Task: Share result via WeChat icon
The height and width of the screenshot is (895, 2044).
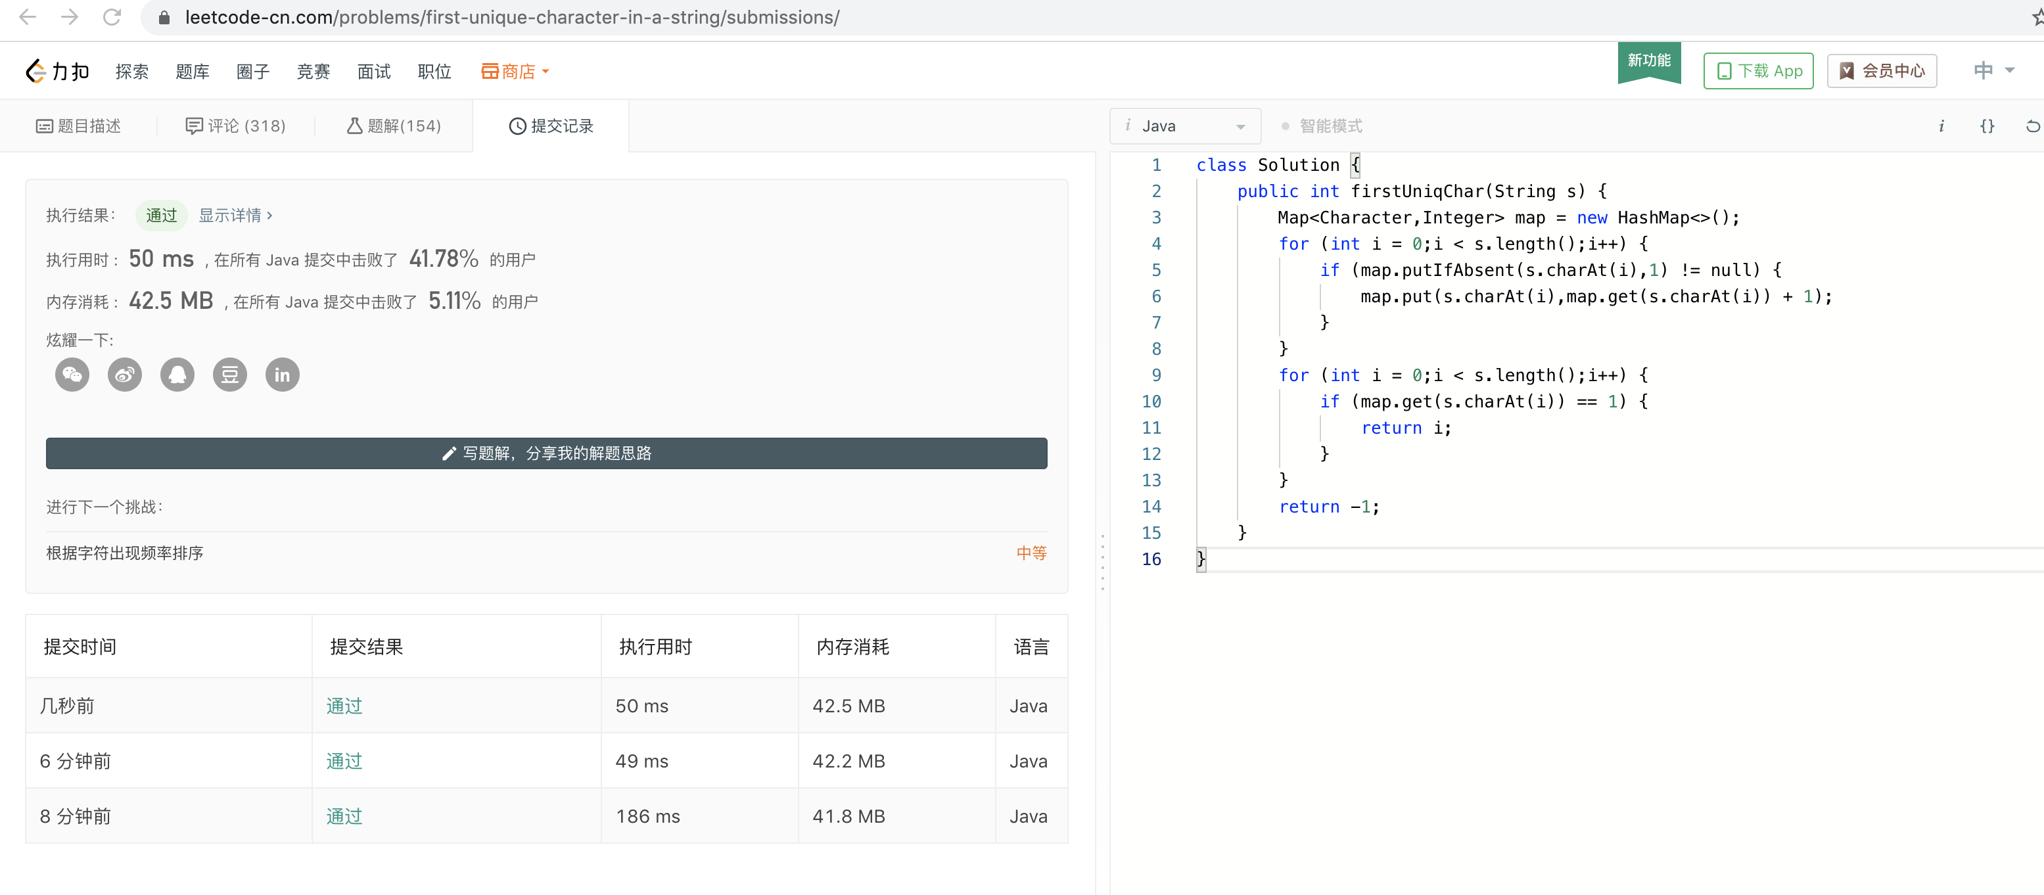Action: click(72, 375)
